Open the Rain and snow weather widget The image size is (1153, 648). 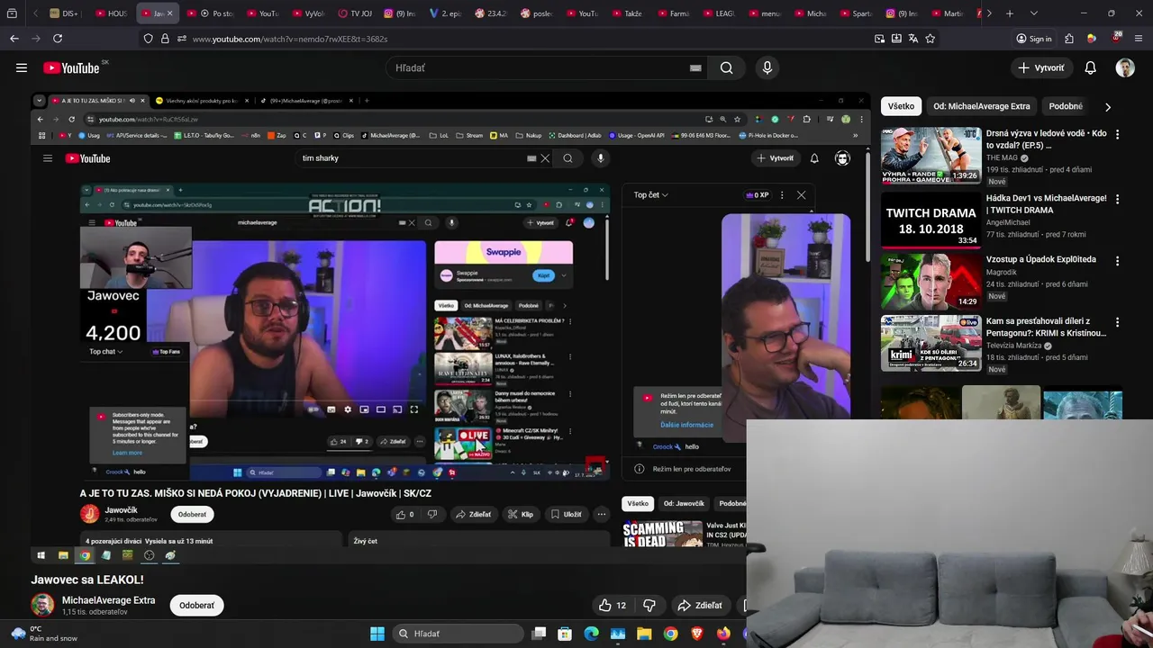pyautogui.click(x=42, y=634)
